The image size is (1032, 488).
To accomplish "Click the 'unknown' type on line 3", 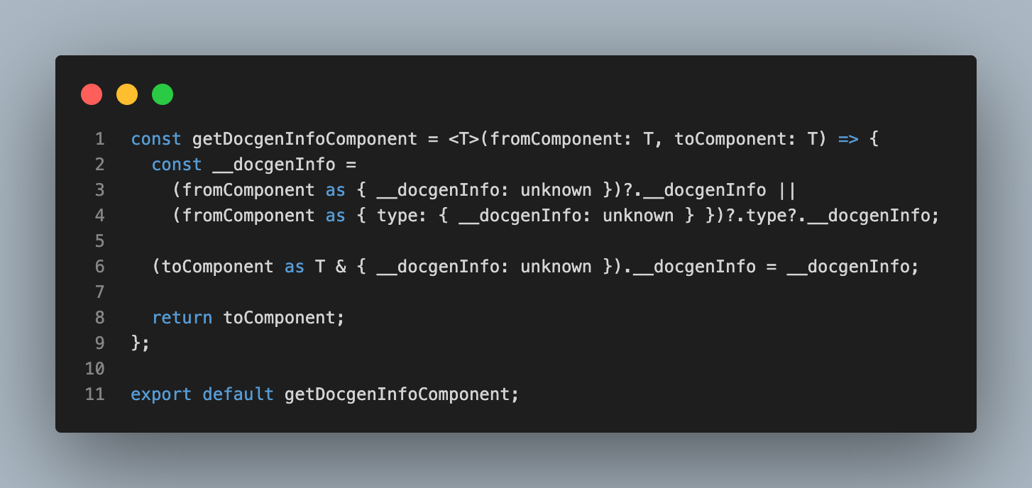I will [x=556, y=190].
